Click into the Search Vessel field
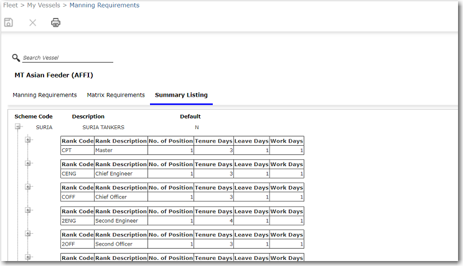The image size is (463, 266). pos(67,58)
